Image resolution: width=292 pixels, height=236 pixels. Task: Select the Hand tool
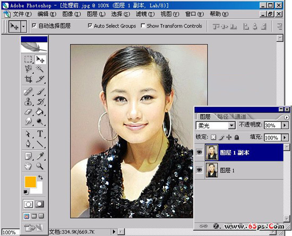[28, 166]
